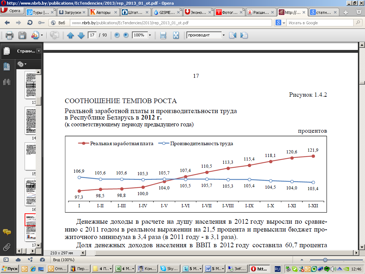Screen dimensions: 365x274
Task: Open the Page Thumbnails panel icon
Action: point(7,51)
